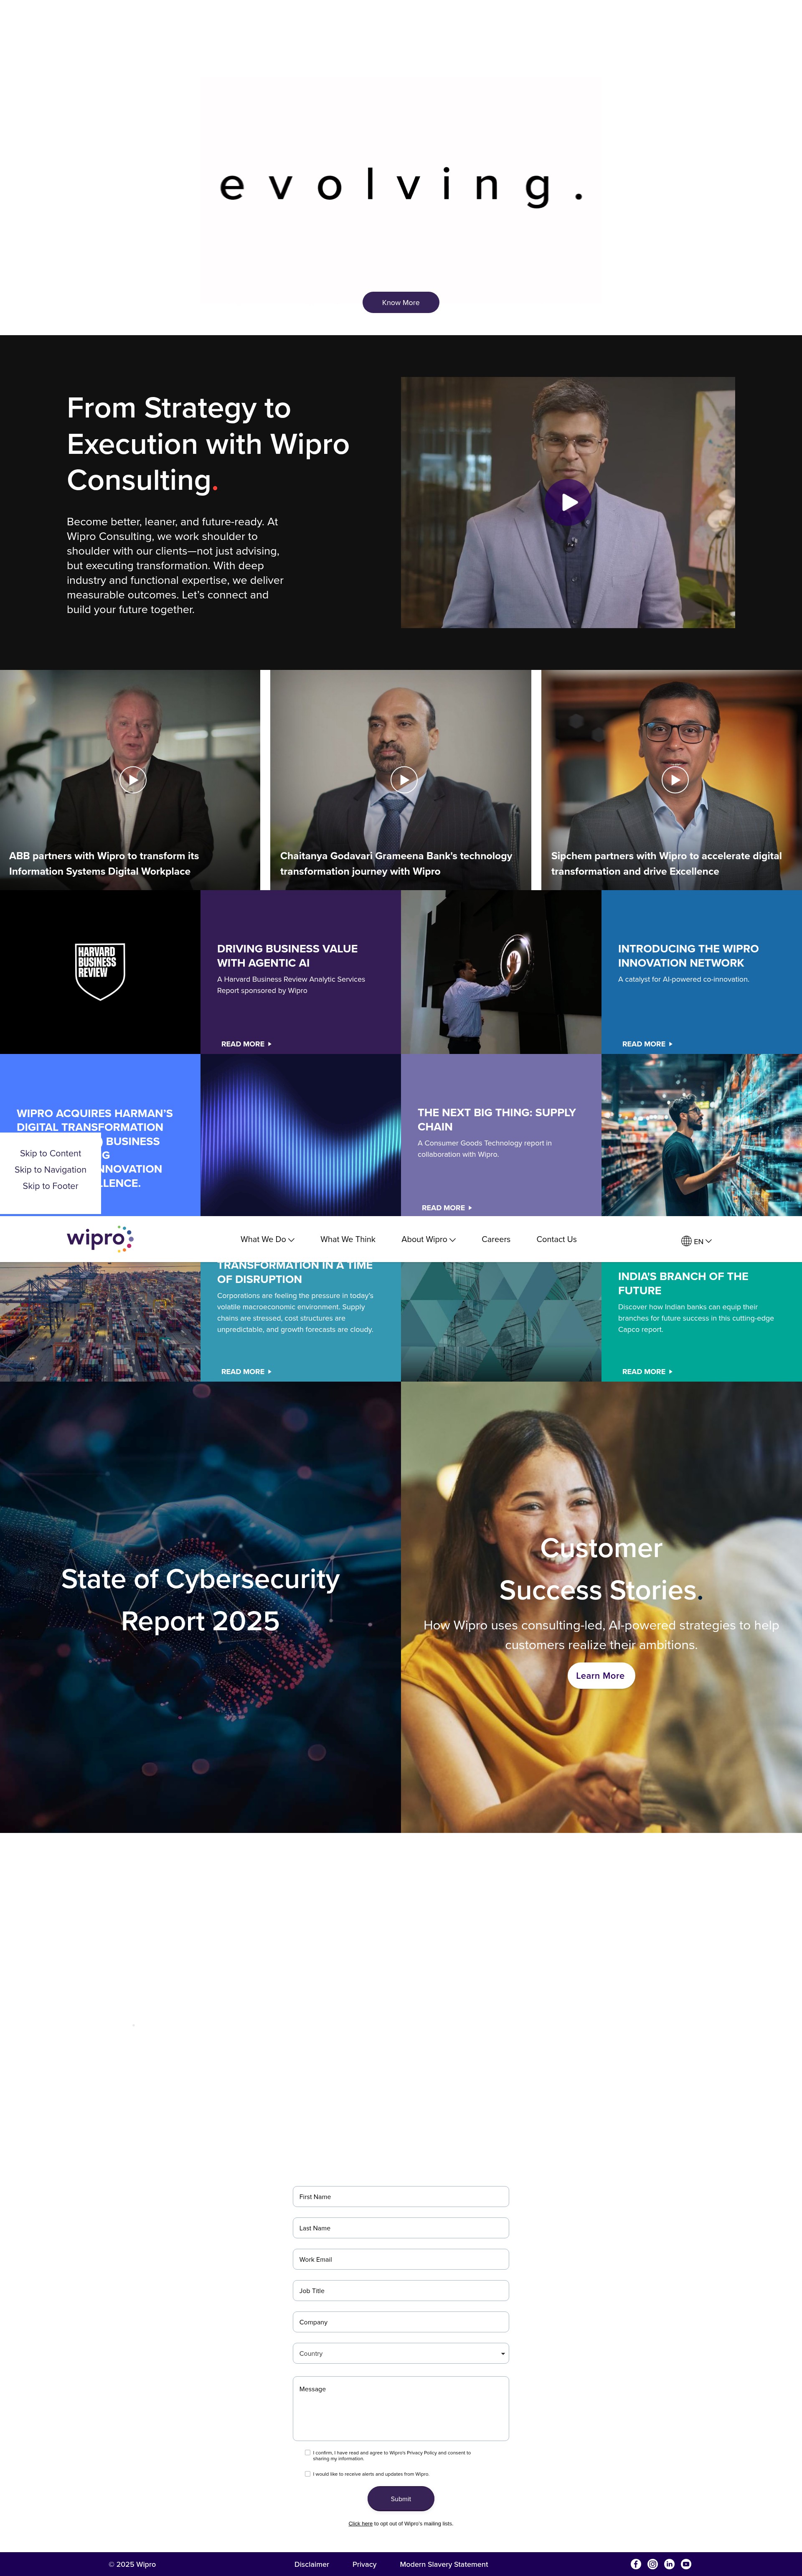Click Learn More on Customer Success Stories
Image resolution: width=802 pixels, height=2576 pixels.
pos(601,1675)
